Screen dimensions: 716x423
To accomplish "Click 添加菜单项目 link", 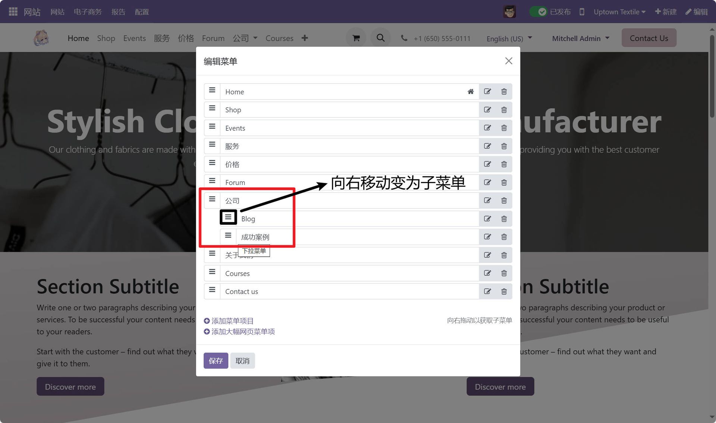I will pyautogui.click(x=229, y=321).
